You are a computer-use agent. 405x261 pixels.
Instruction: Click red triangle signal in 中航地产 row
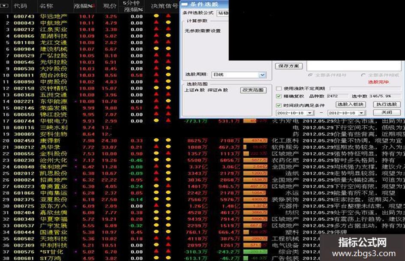tap(156, 22)
